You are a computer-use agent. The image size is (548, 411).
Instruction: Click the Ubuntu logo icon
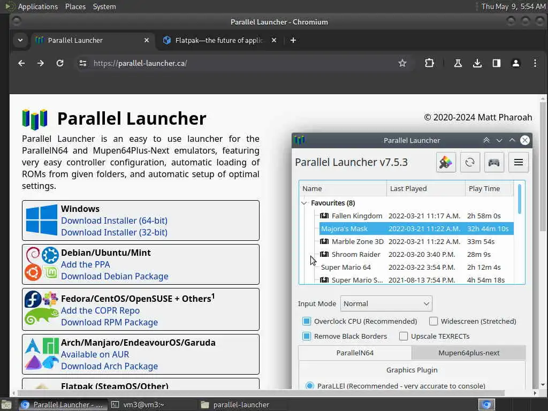point(33,273)
